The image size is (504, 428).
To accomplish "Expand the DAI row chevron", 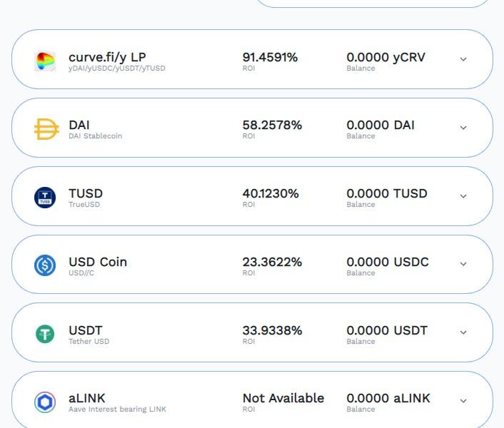I will 463,128.
